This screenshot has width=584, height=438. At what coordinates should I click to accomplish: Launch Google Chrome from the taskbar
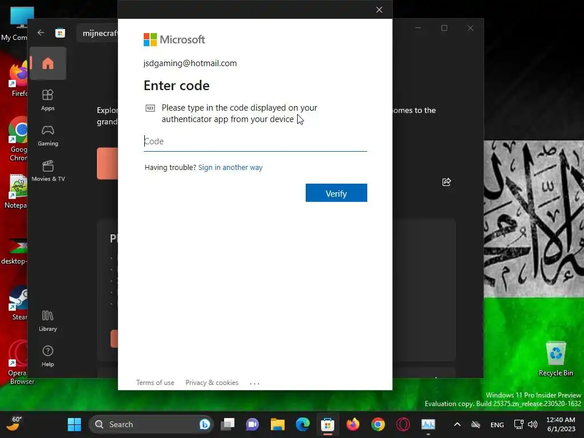tap(378, 424)
